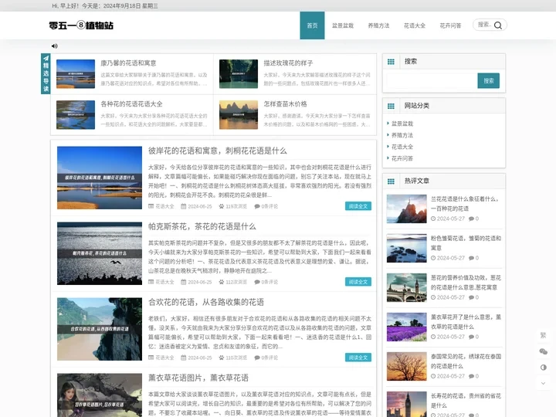Viewport: 556px width, 417px height.
Task: Open featured article 康乃馨的花语和寓意
Action: tap(128, 63)
